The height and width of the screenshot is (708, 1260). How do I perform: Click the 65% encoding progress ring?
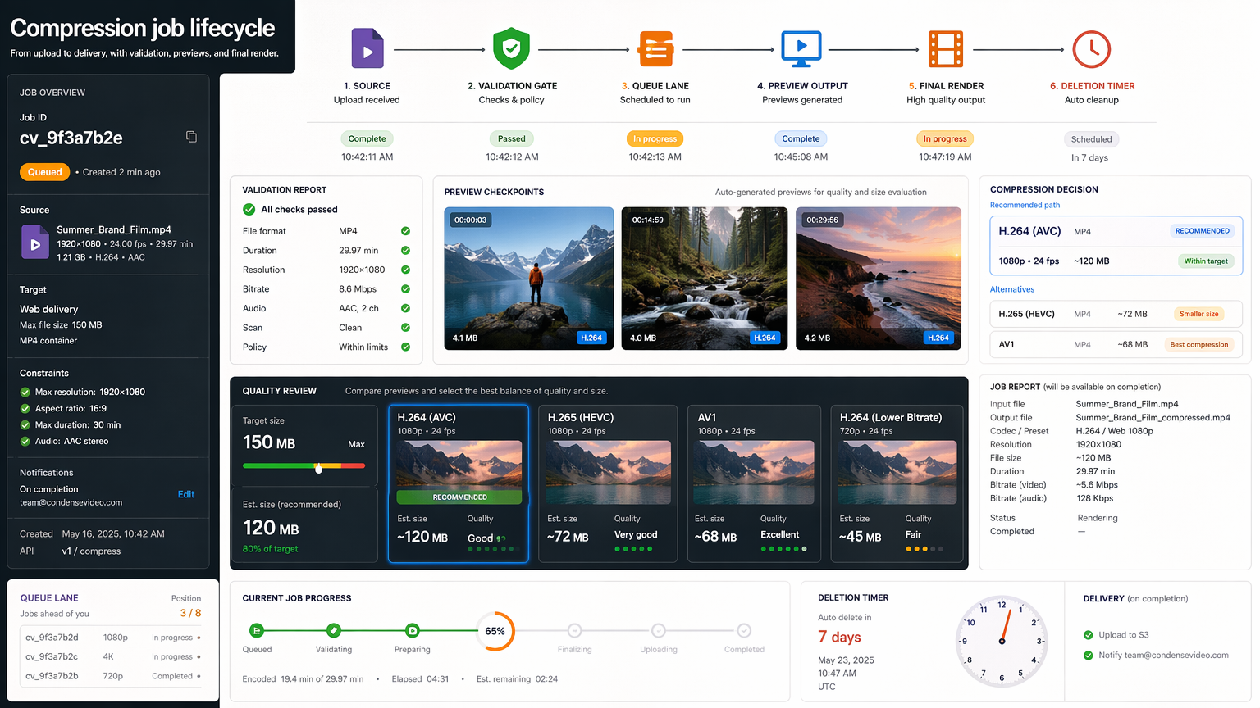pos(495,631)
